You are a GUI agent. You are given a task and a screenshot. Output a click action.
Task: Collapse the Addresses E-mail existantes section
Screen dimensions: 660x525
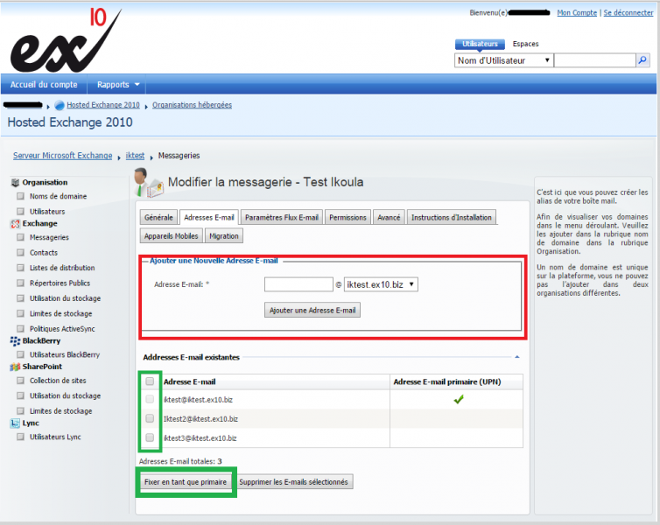[x=517, y=357]
